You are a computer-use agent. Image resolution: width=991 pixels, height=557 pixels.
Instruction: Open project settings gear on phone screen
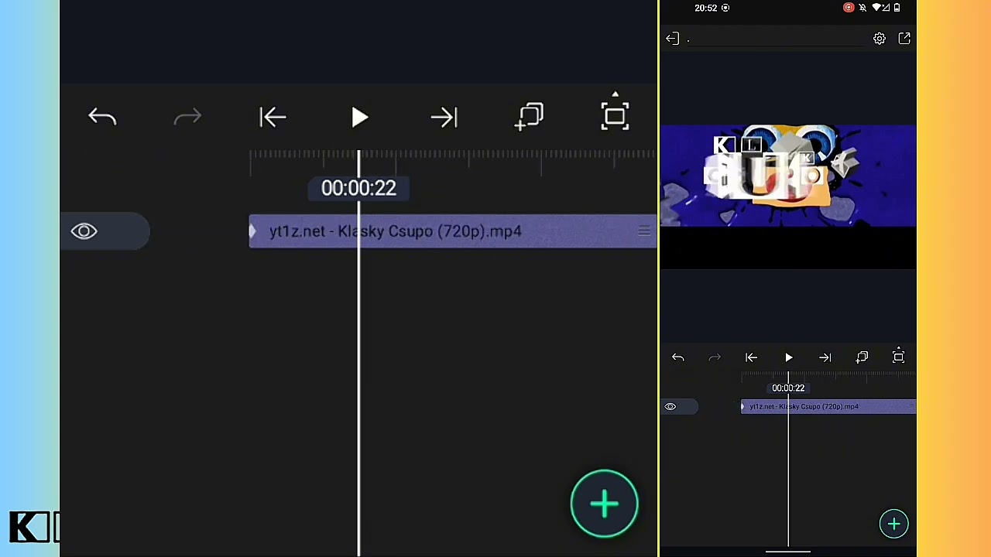(x=880, y=39)
